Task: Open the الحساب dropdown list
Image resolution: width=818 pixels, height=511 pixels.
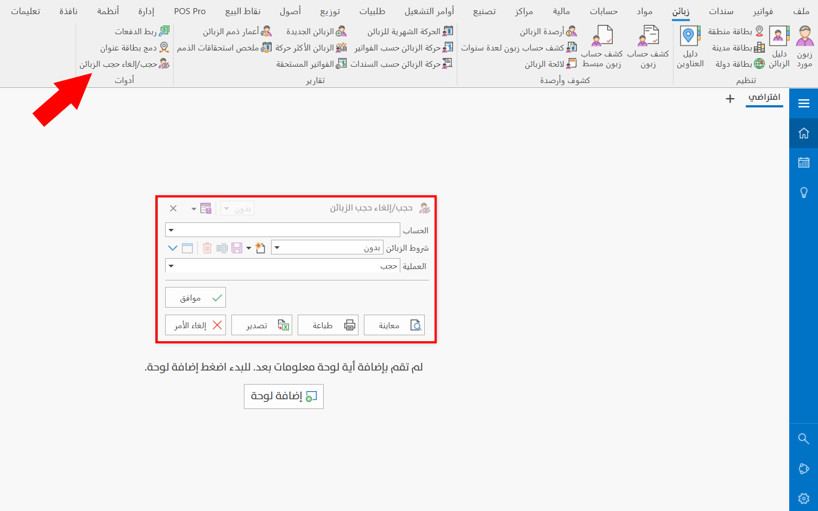Action: coord(171,229)
